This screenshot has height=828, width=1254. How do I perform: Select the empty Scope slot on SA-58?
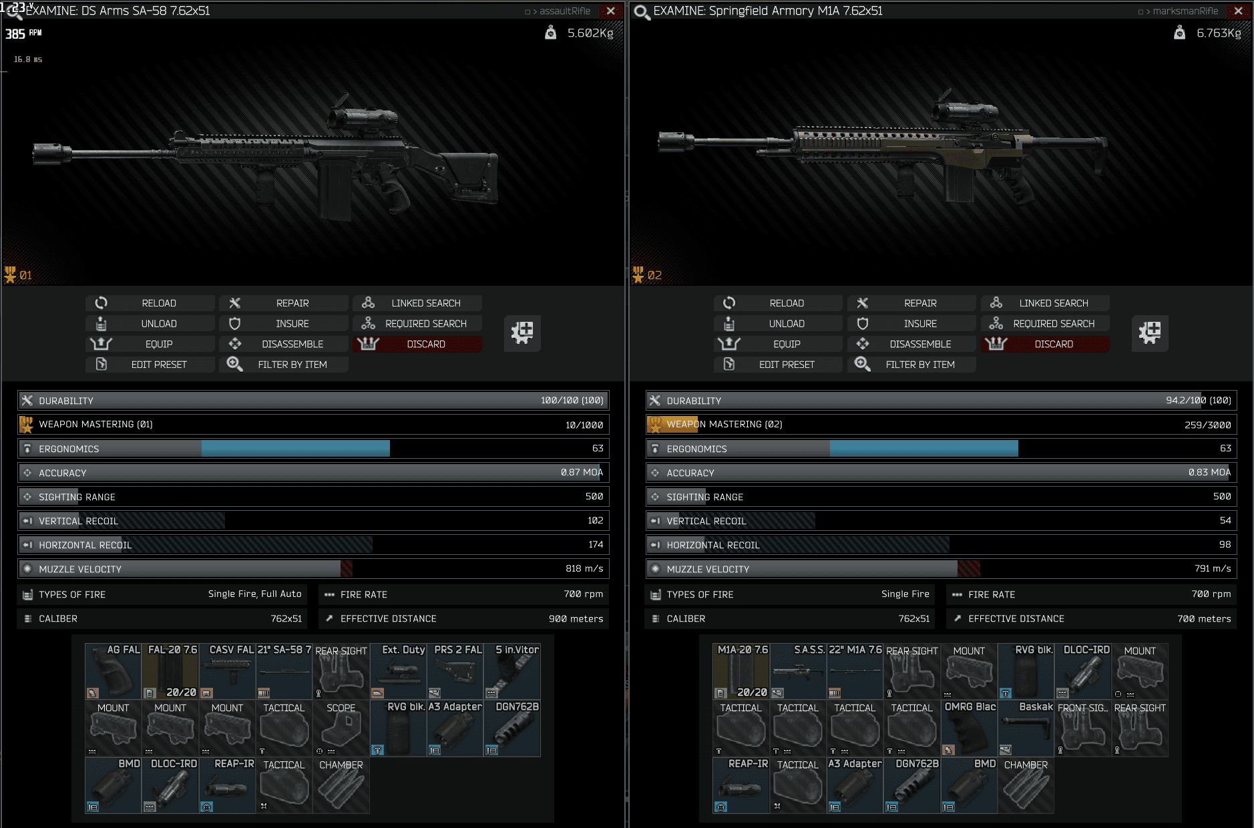[341, 728]
